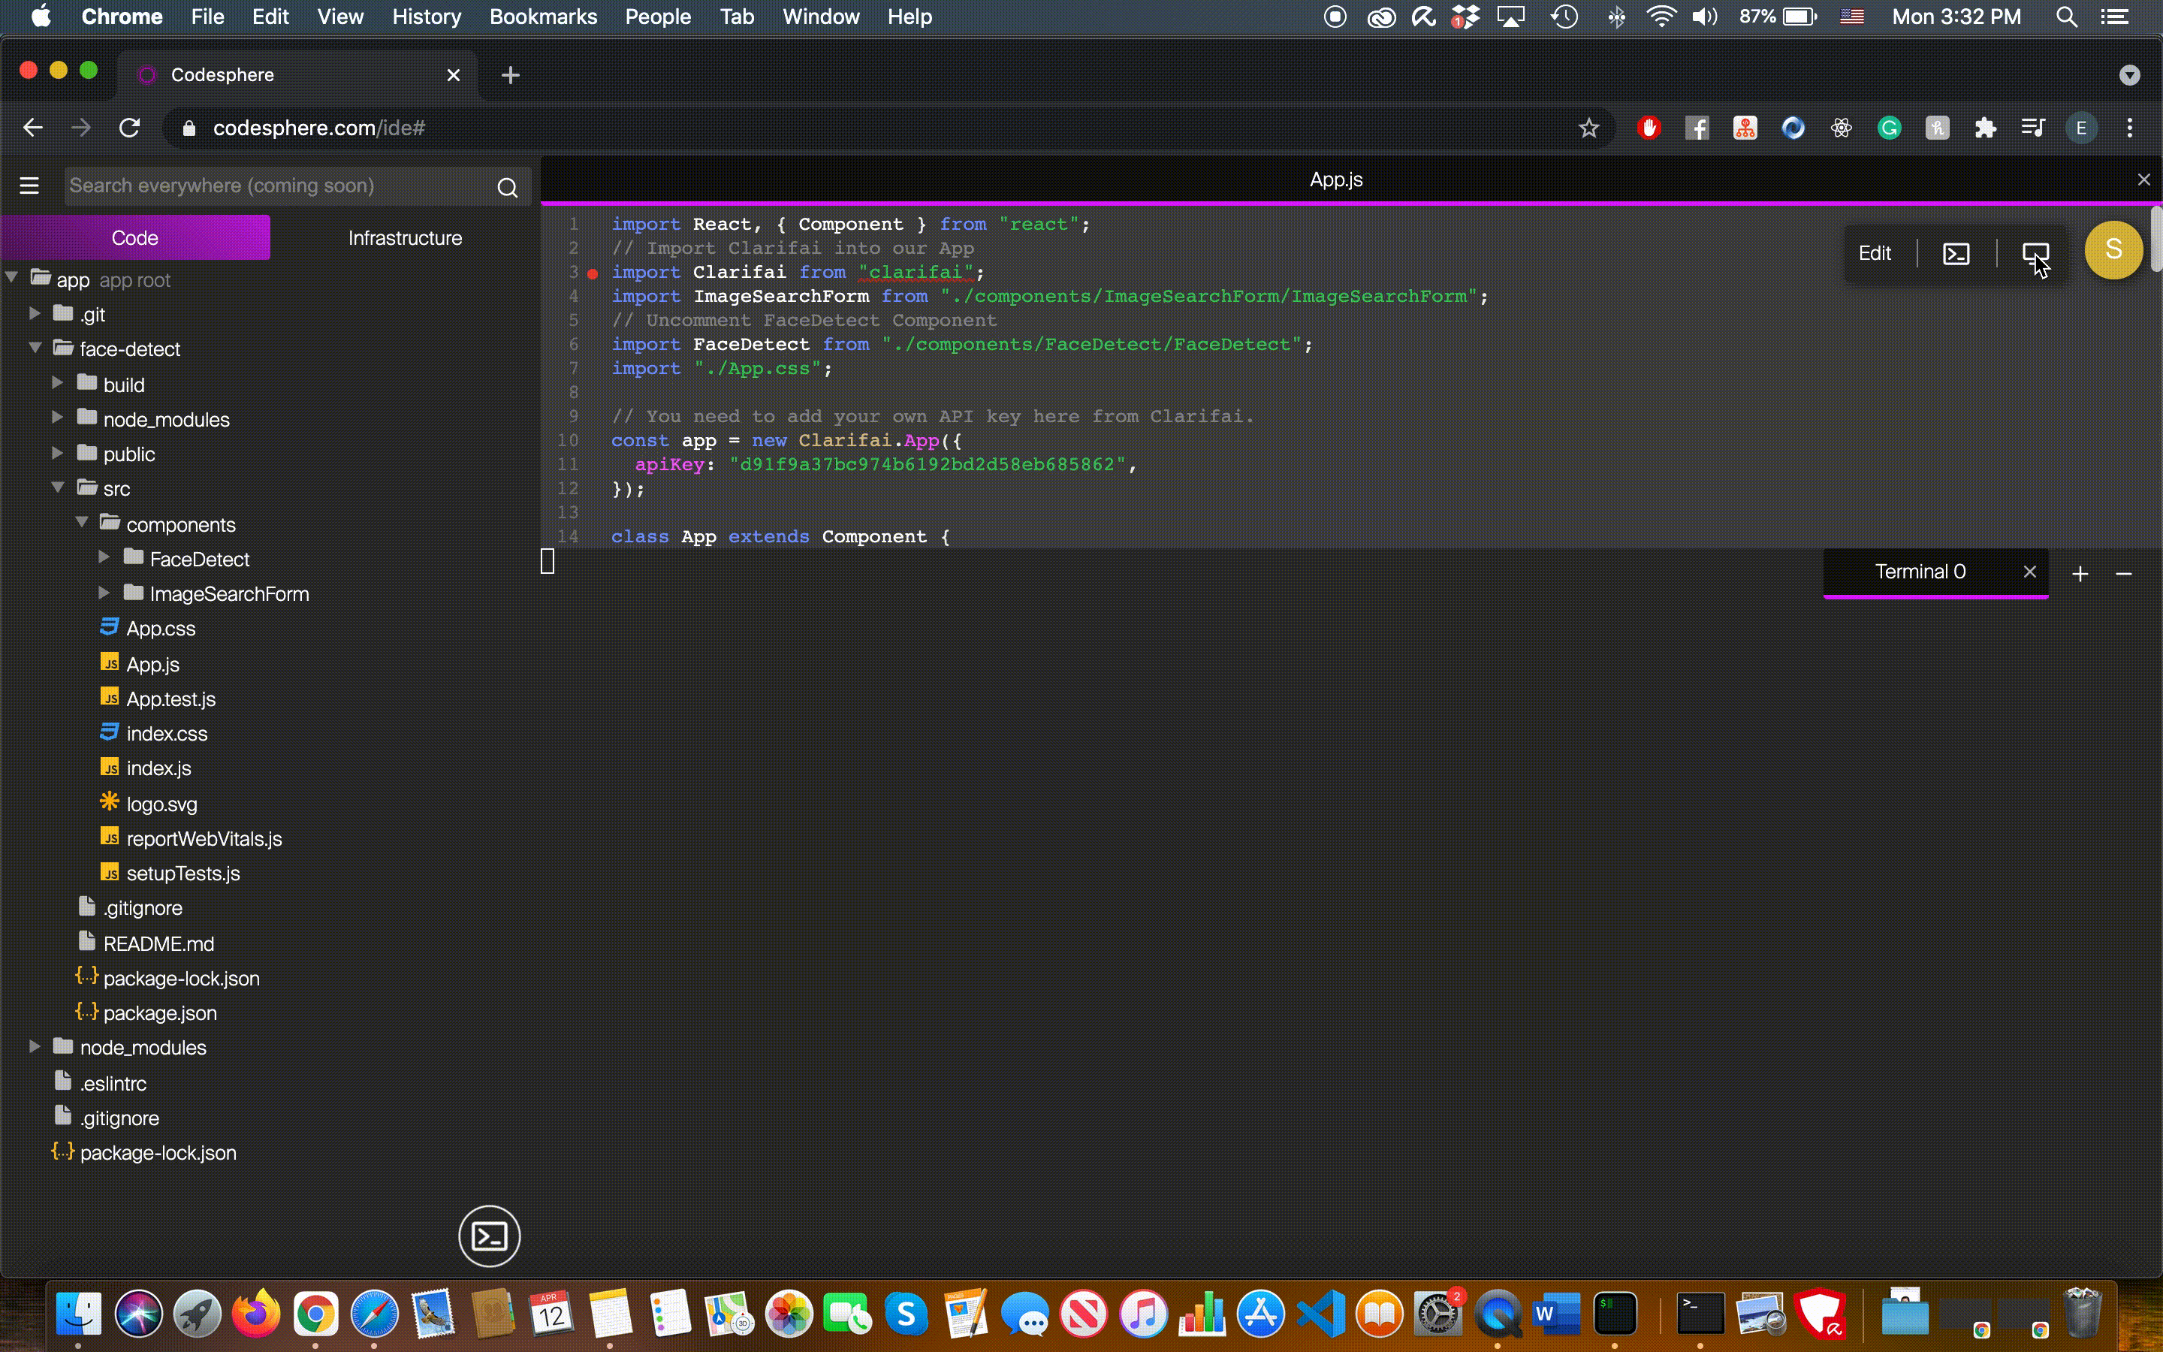Screen dimensions: 2163x1352
Task: Open terminal with the toolbar terminal icon
Action: click(1956, 254)
